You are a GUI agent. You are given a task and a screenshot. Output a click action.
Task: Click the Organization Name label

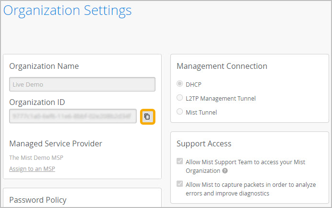coord(44,66)
